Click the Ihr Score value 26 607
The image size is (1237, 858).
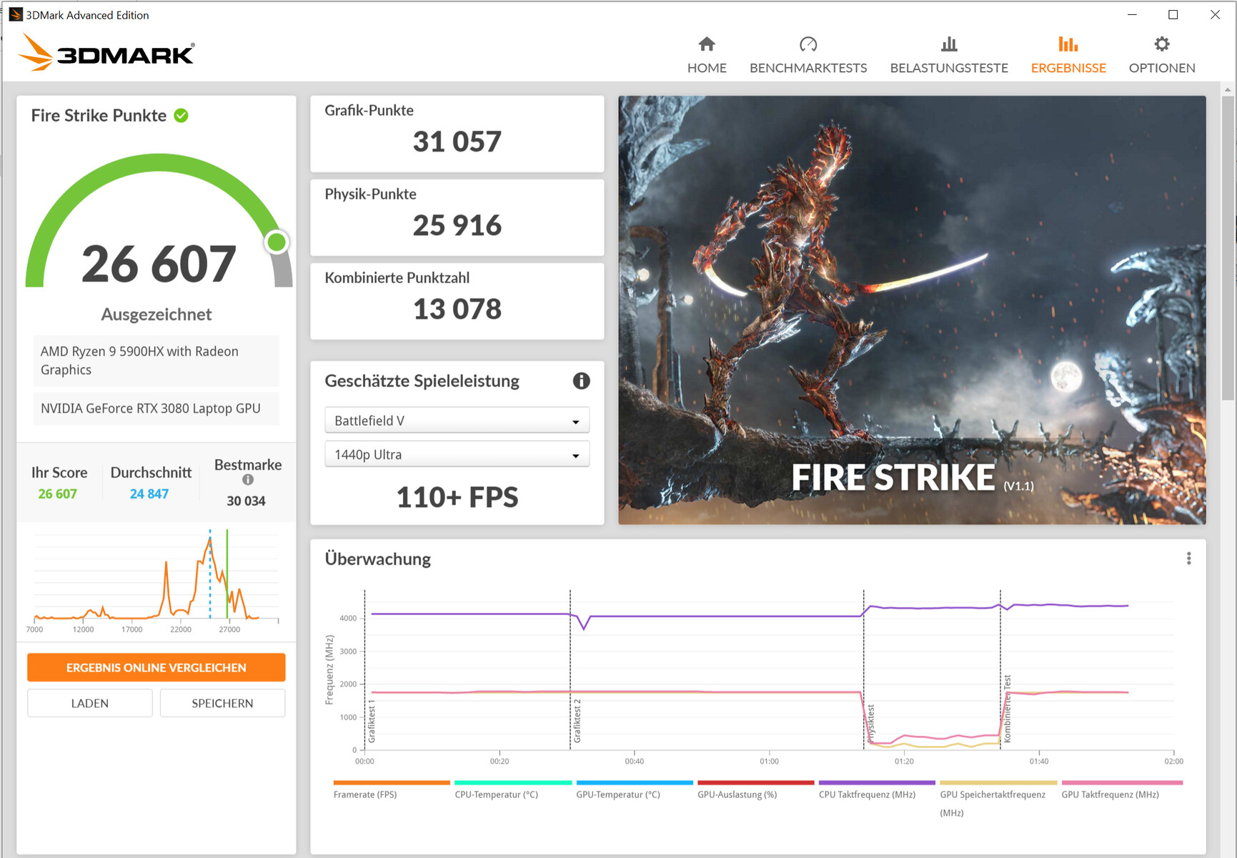[57, 494]
